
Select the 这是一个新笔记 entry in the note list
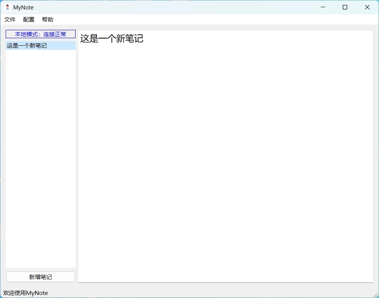point(26,46)
